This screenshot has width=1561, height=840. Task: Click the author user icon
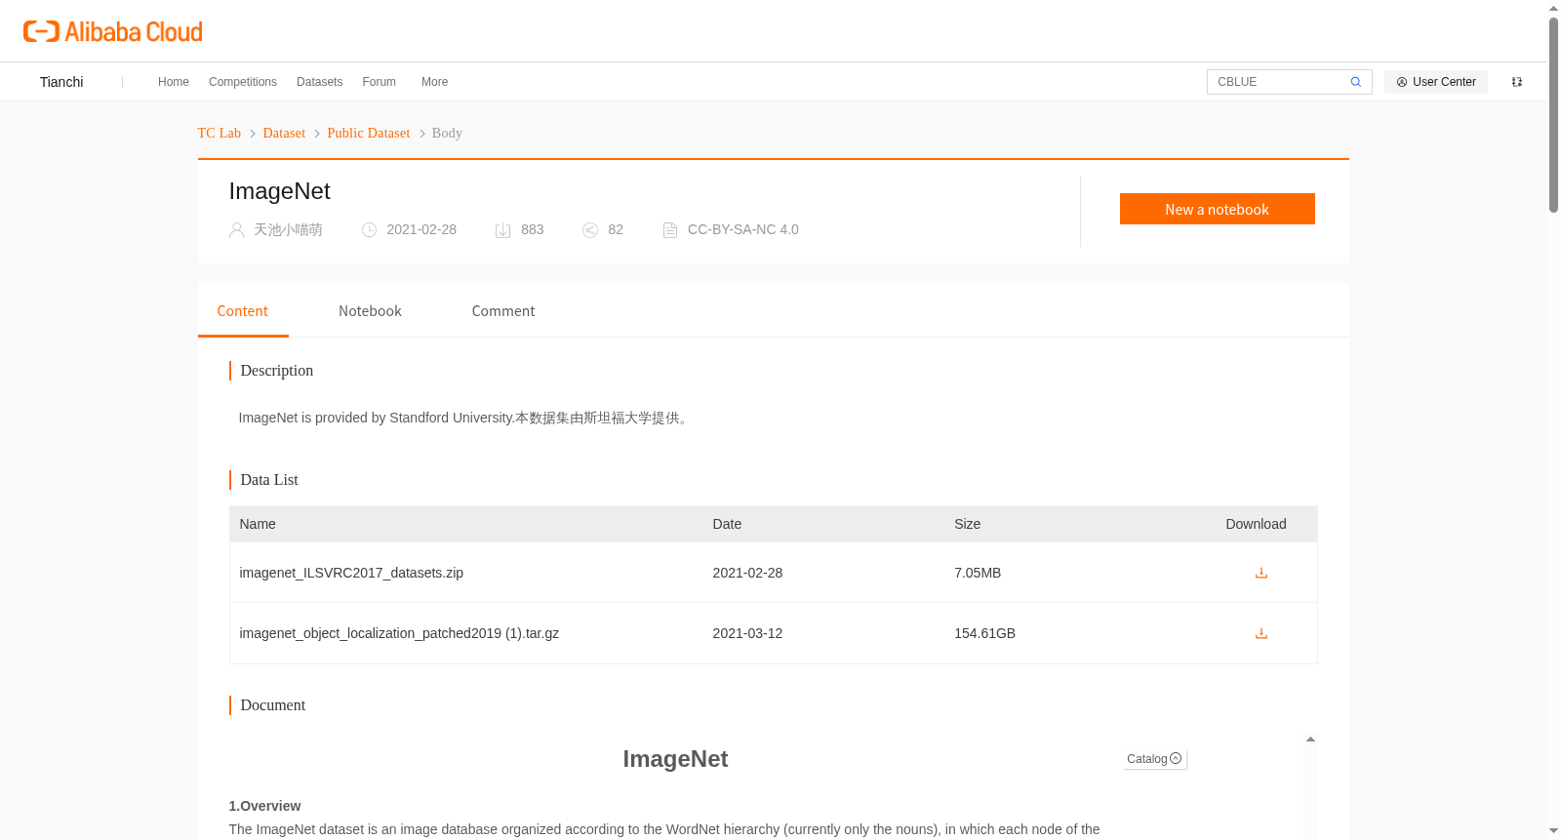tap(236, 230)
